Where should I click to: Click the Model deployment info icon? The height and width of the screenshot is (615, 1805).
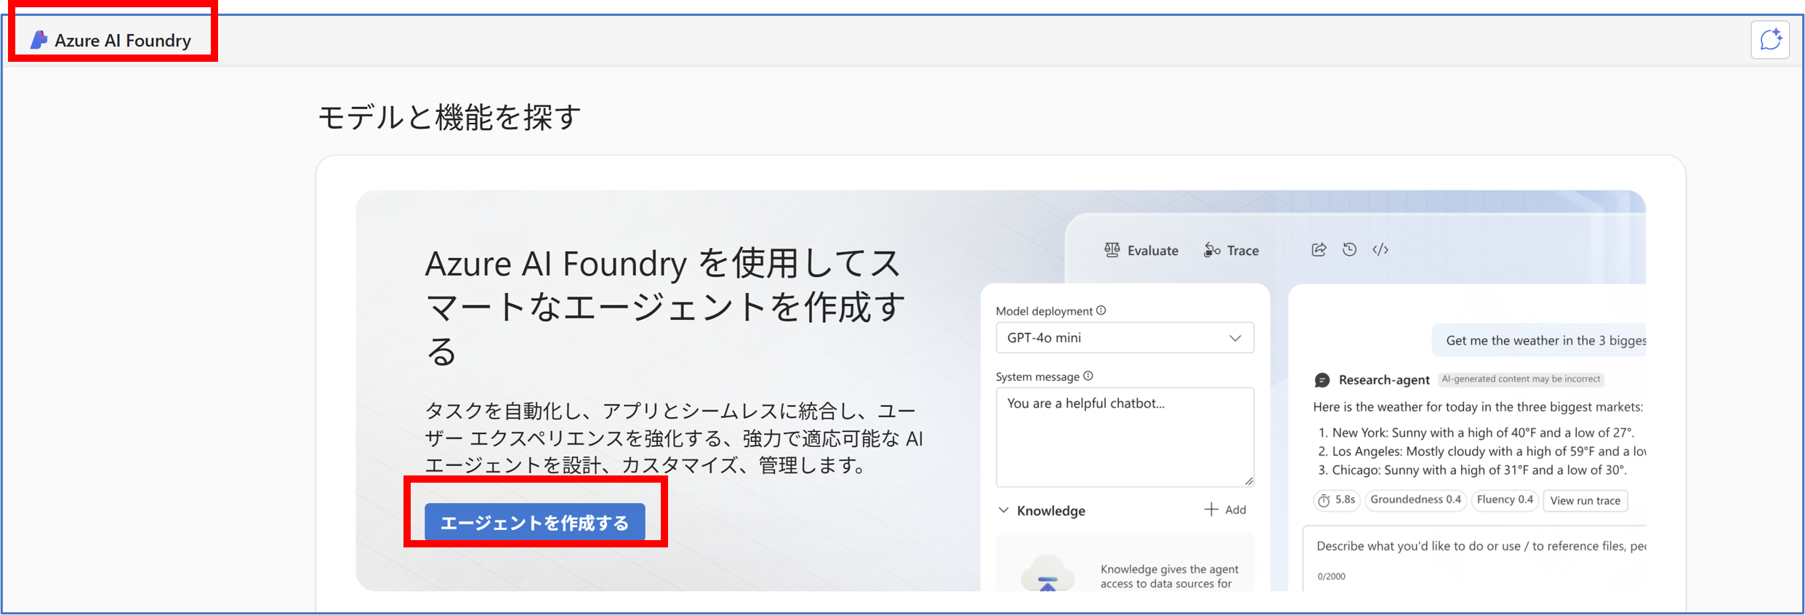point(1101,310)
